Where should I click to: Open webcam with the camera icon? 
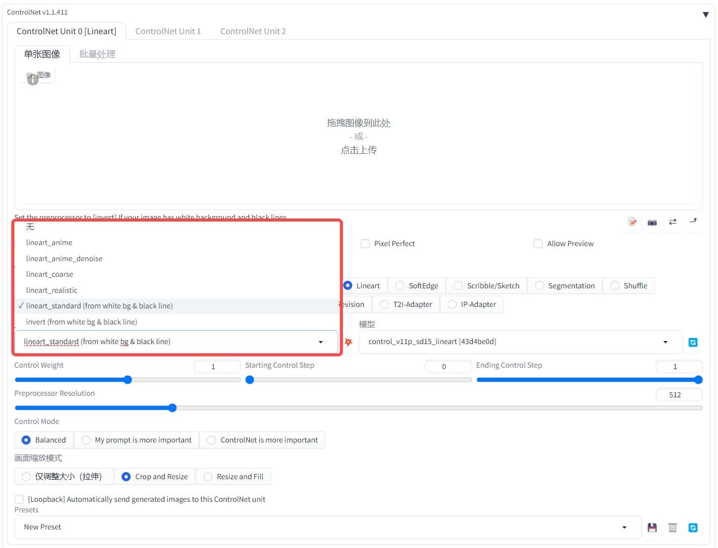[x=652, y=222]
